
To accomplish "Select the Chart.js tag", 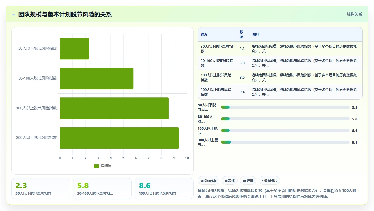I will 209,181.
